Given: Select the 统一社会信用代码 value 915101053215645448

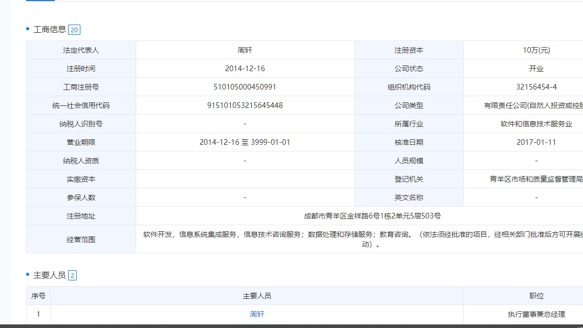Looking at the screenshot, I should point(245,105).
